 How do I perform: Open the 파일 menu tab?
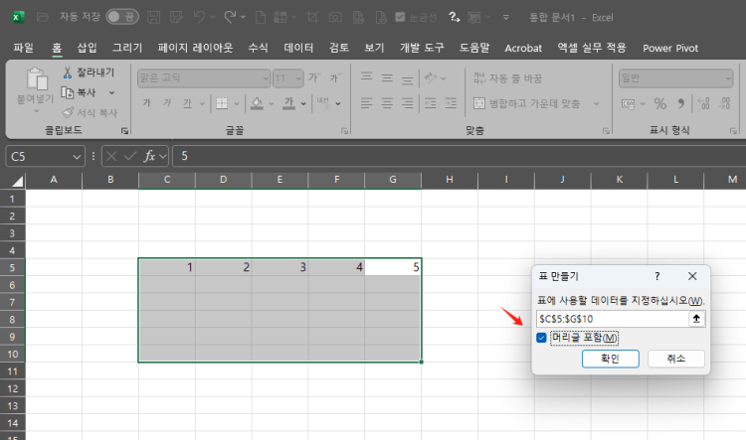coord(23,48)
